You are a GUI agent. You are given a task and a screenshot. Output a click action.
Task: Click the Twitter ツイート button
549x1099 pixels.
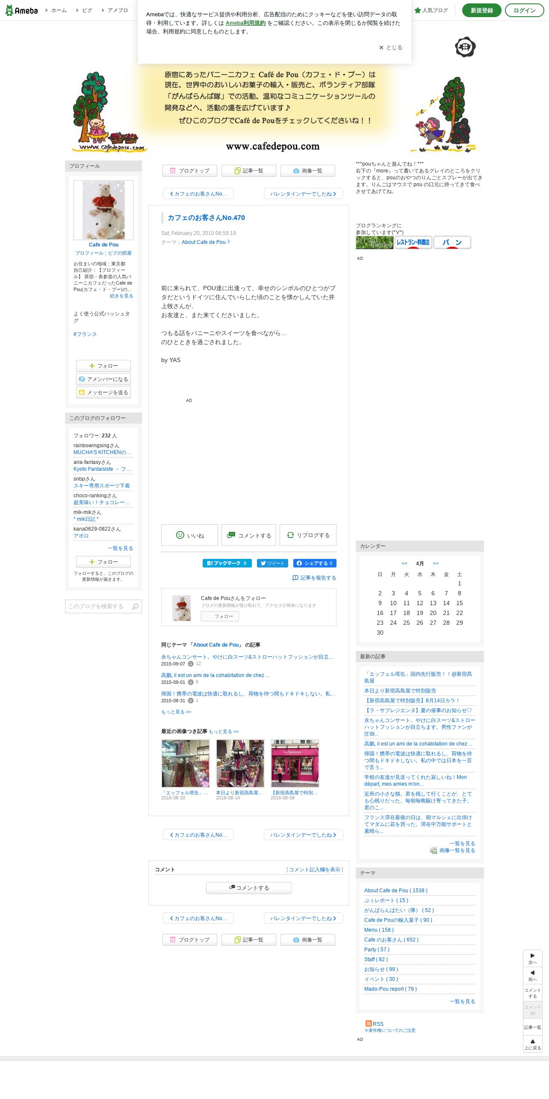click(272, 563)
